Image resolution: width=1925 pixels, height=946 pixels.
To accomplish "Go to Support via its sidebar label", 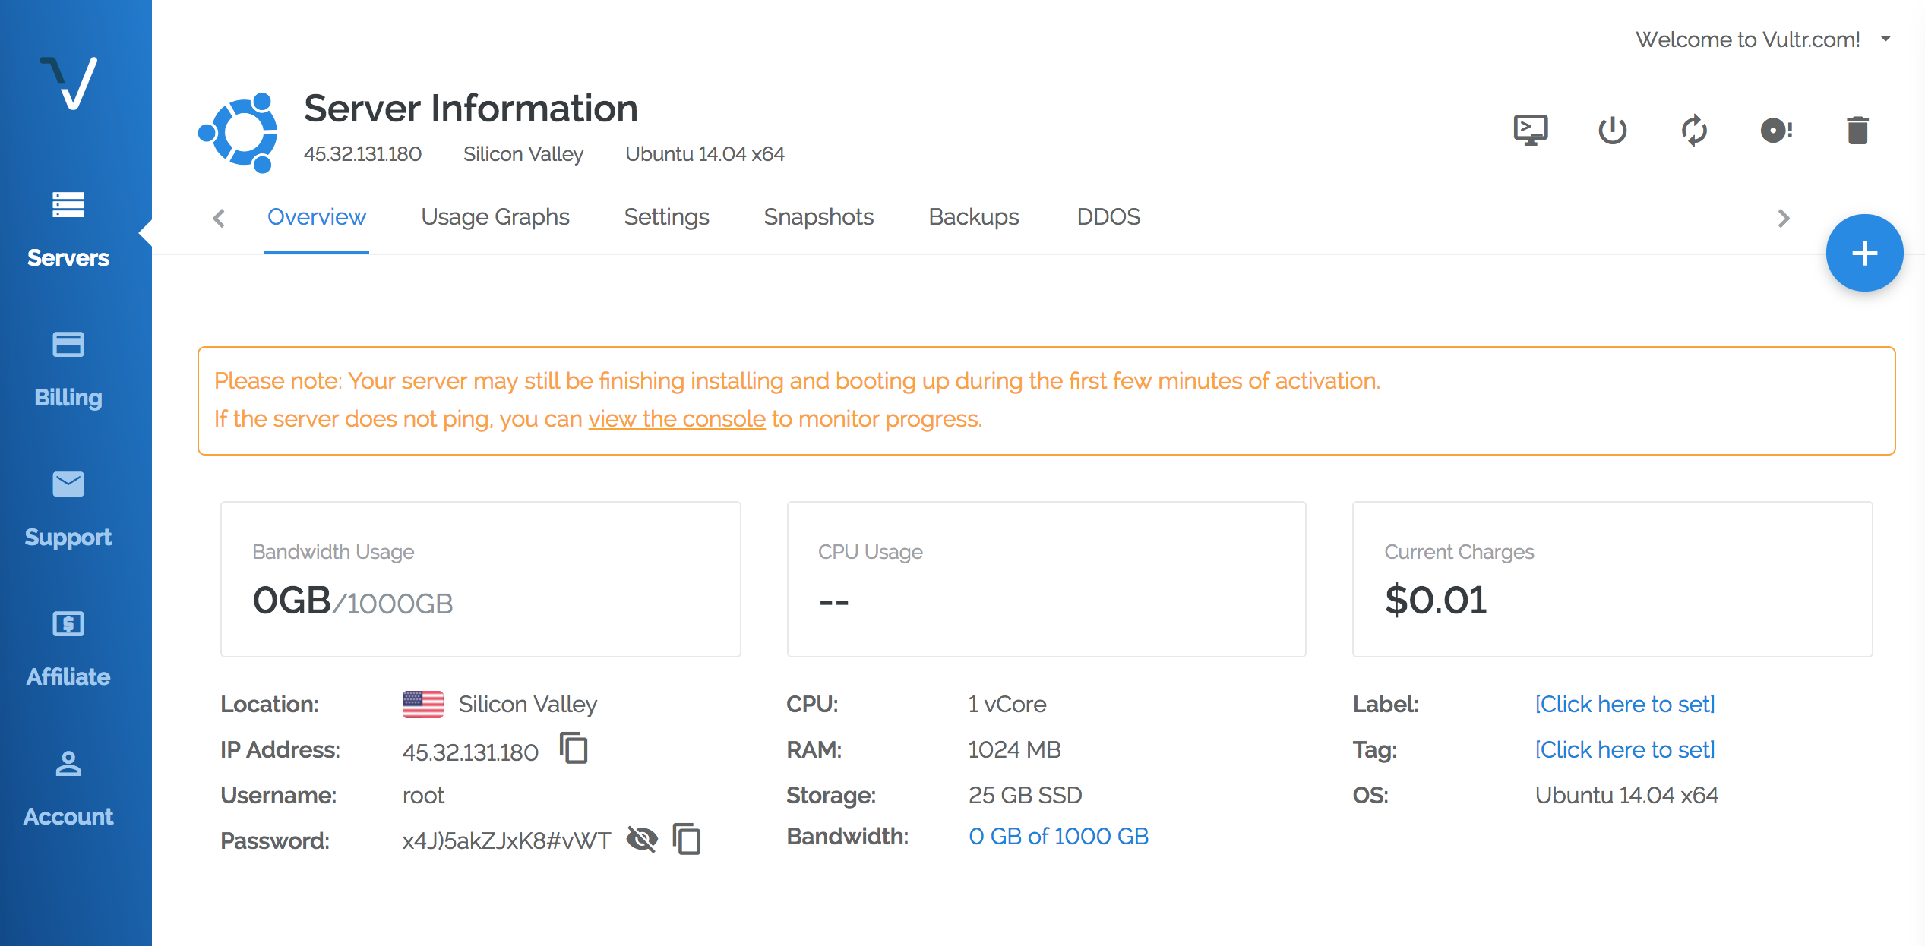I will coord(68,538).
